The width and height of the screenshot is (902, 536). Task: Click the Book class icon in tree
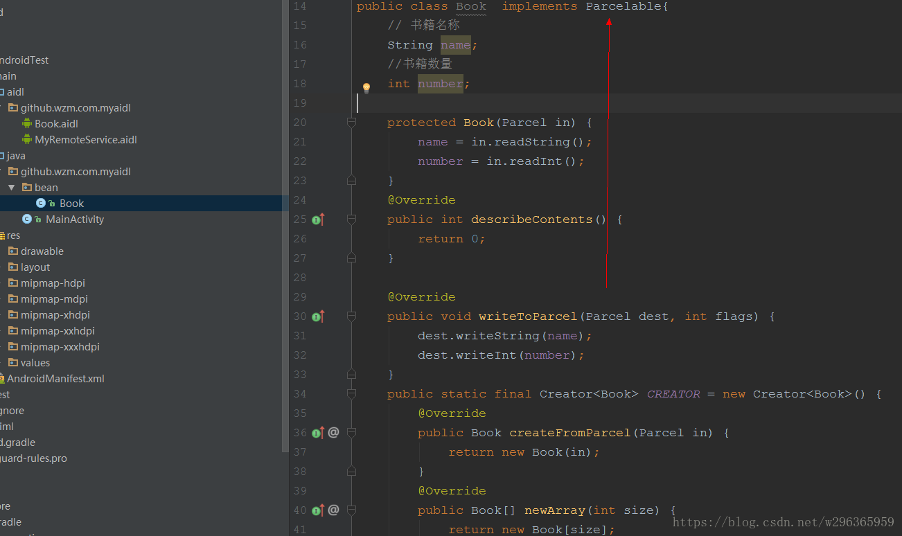click(x=41, y=203)
